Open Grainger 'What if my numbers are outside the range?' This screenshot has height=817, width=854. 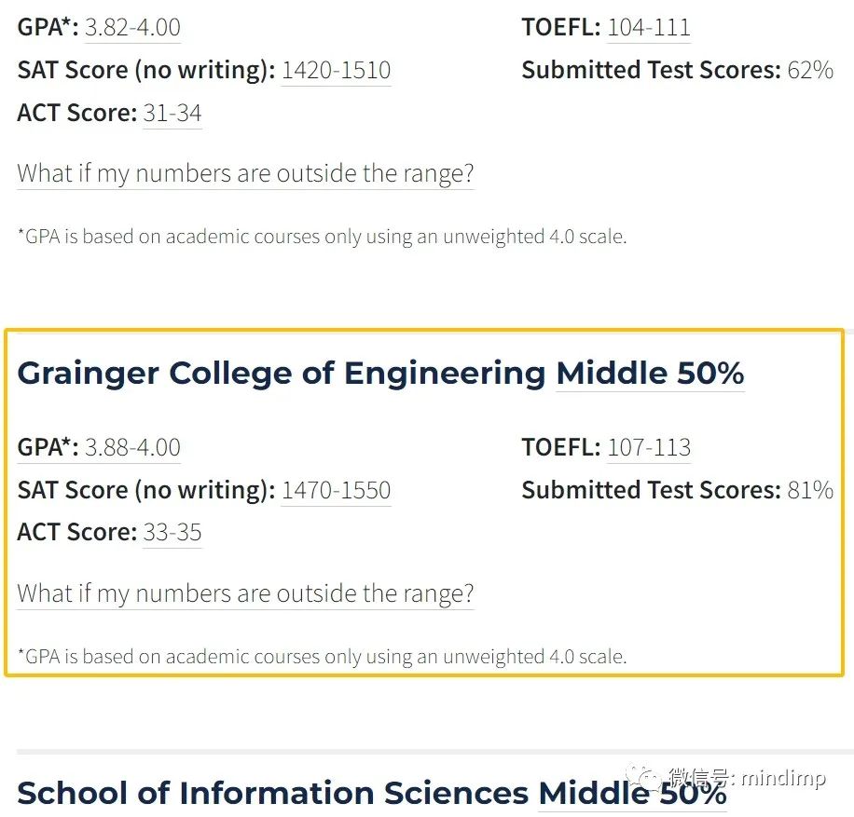[245, 593]
